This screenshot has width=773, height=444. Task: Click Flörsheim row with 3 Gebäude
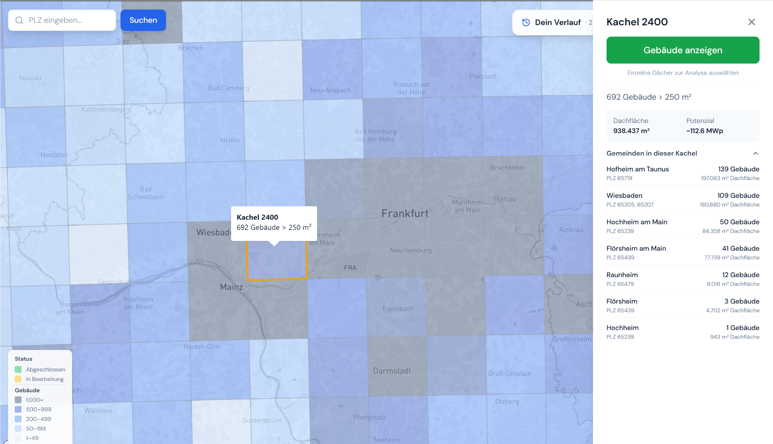tap(683, 305)
